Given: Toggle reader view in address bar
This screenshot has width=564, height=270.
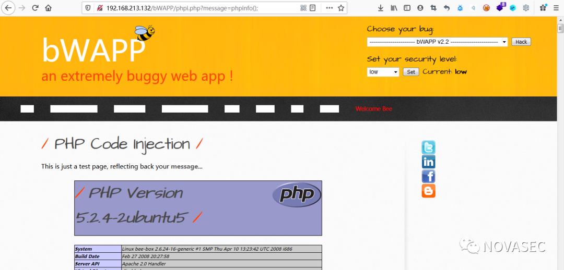Looking at the screenshot, I should [313, 8].
